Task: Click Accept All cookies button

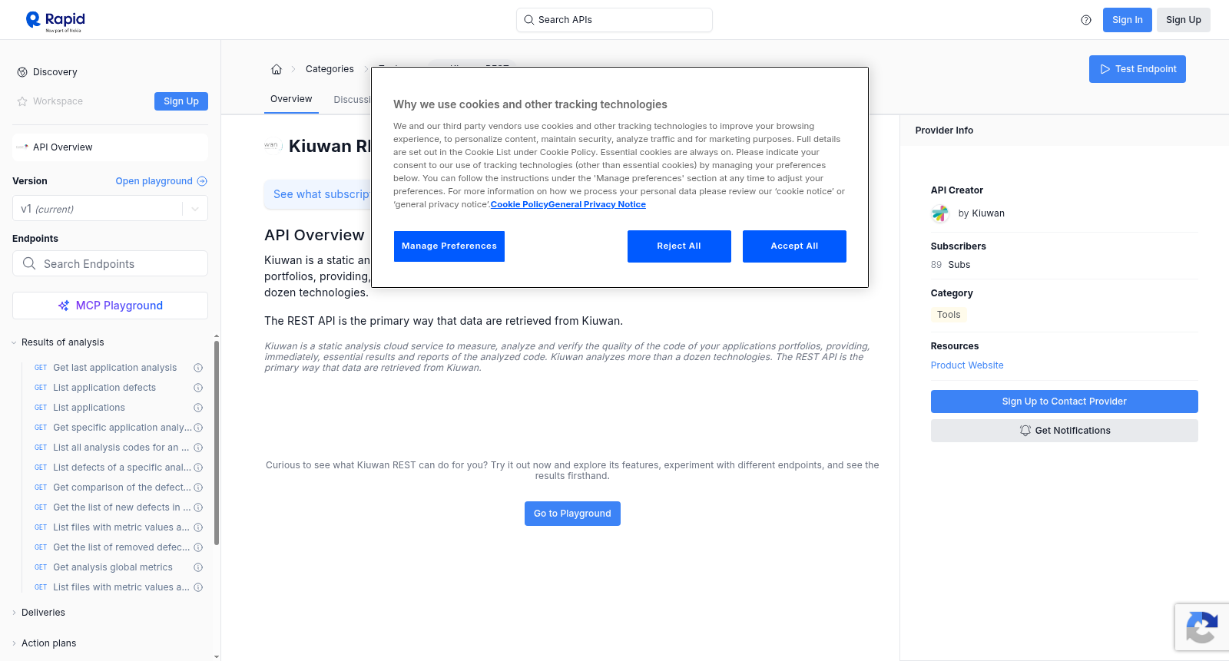Action: click(x=794, y=246)
